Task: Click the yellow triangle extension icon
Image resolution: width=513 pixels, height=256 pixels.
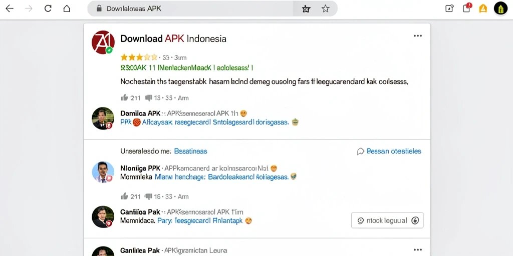Action: click(x=483, y=8)
